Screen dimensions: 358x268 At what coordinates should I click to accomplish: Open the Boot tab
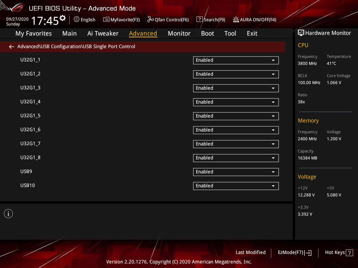click(x=207, y=33)
